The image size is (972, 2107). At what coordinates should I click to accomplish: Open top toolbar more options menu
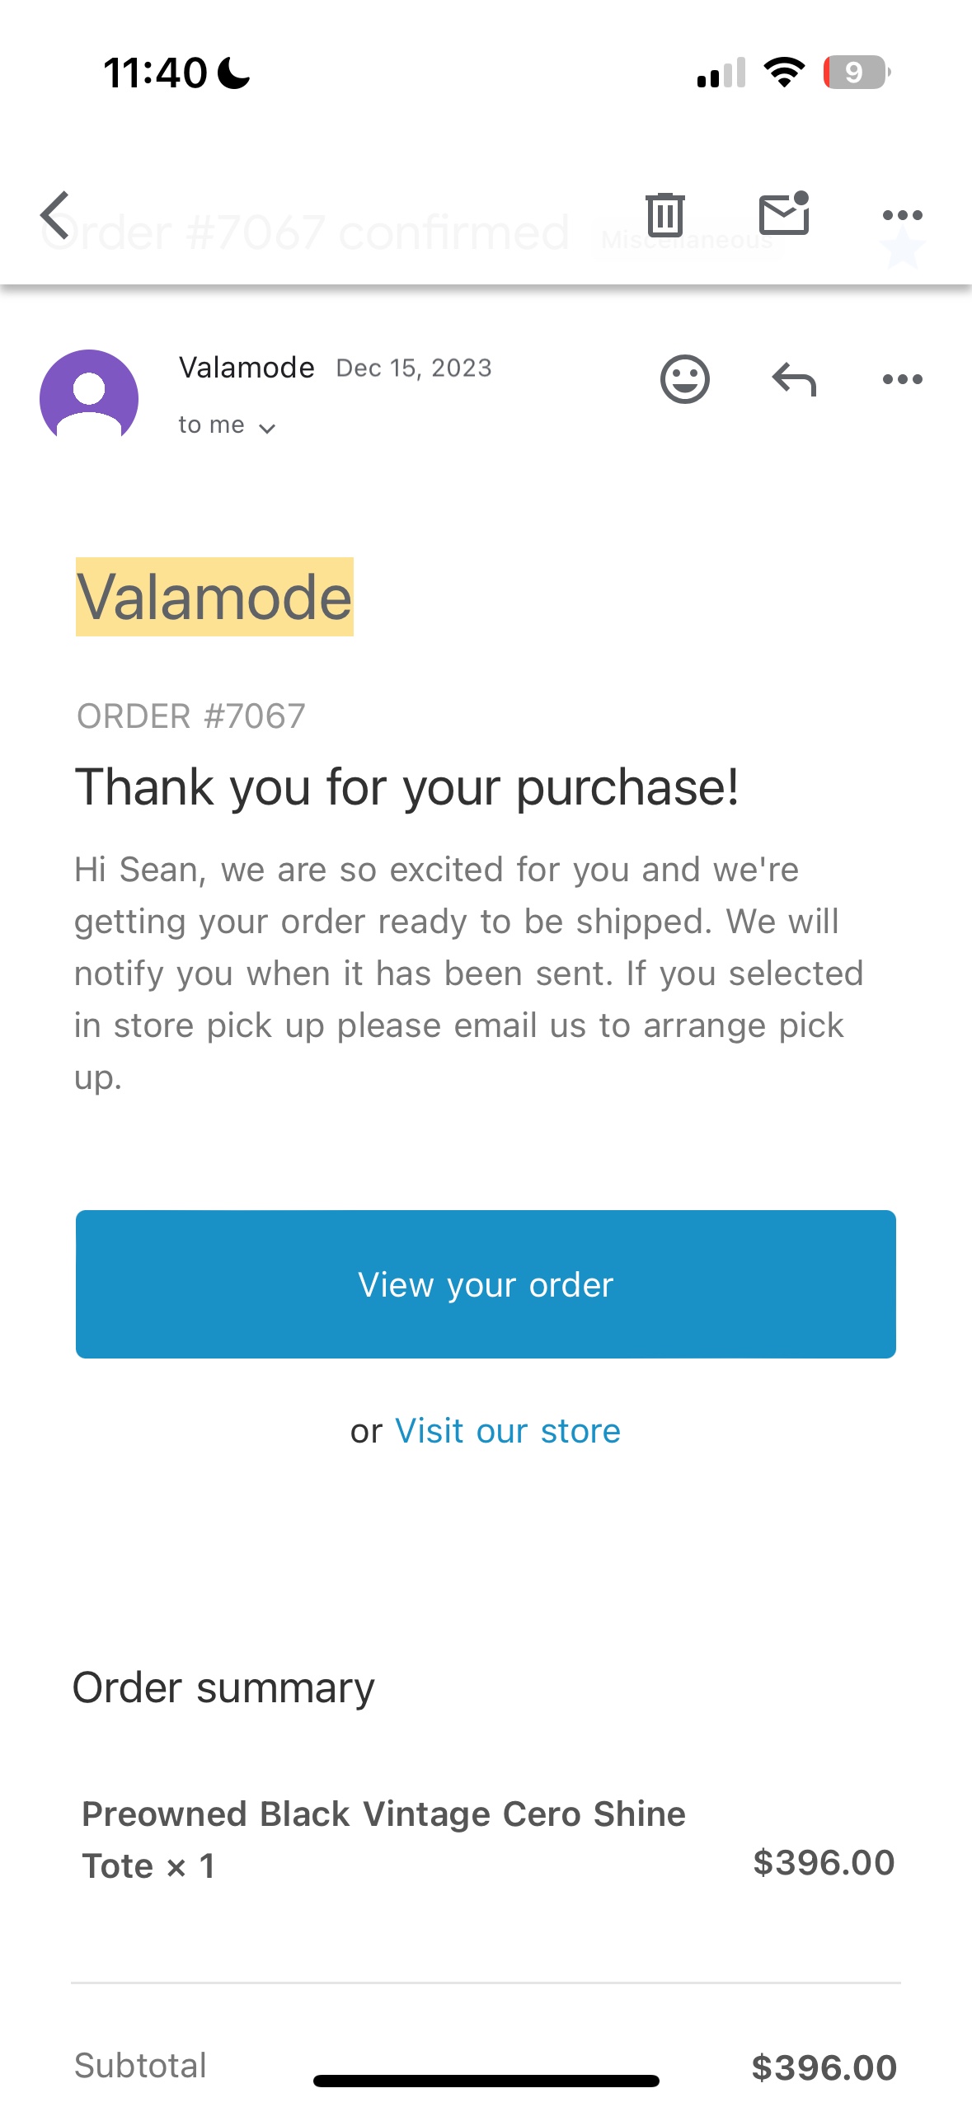902,215
